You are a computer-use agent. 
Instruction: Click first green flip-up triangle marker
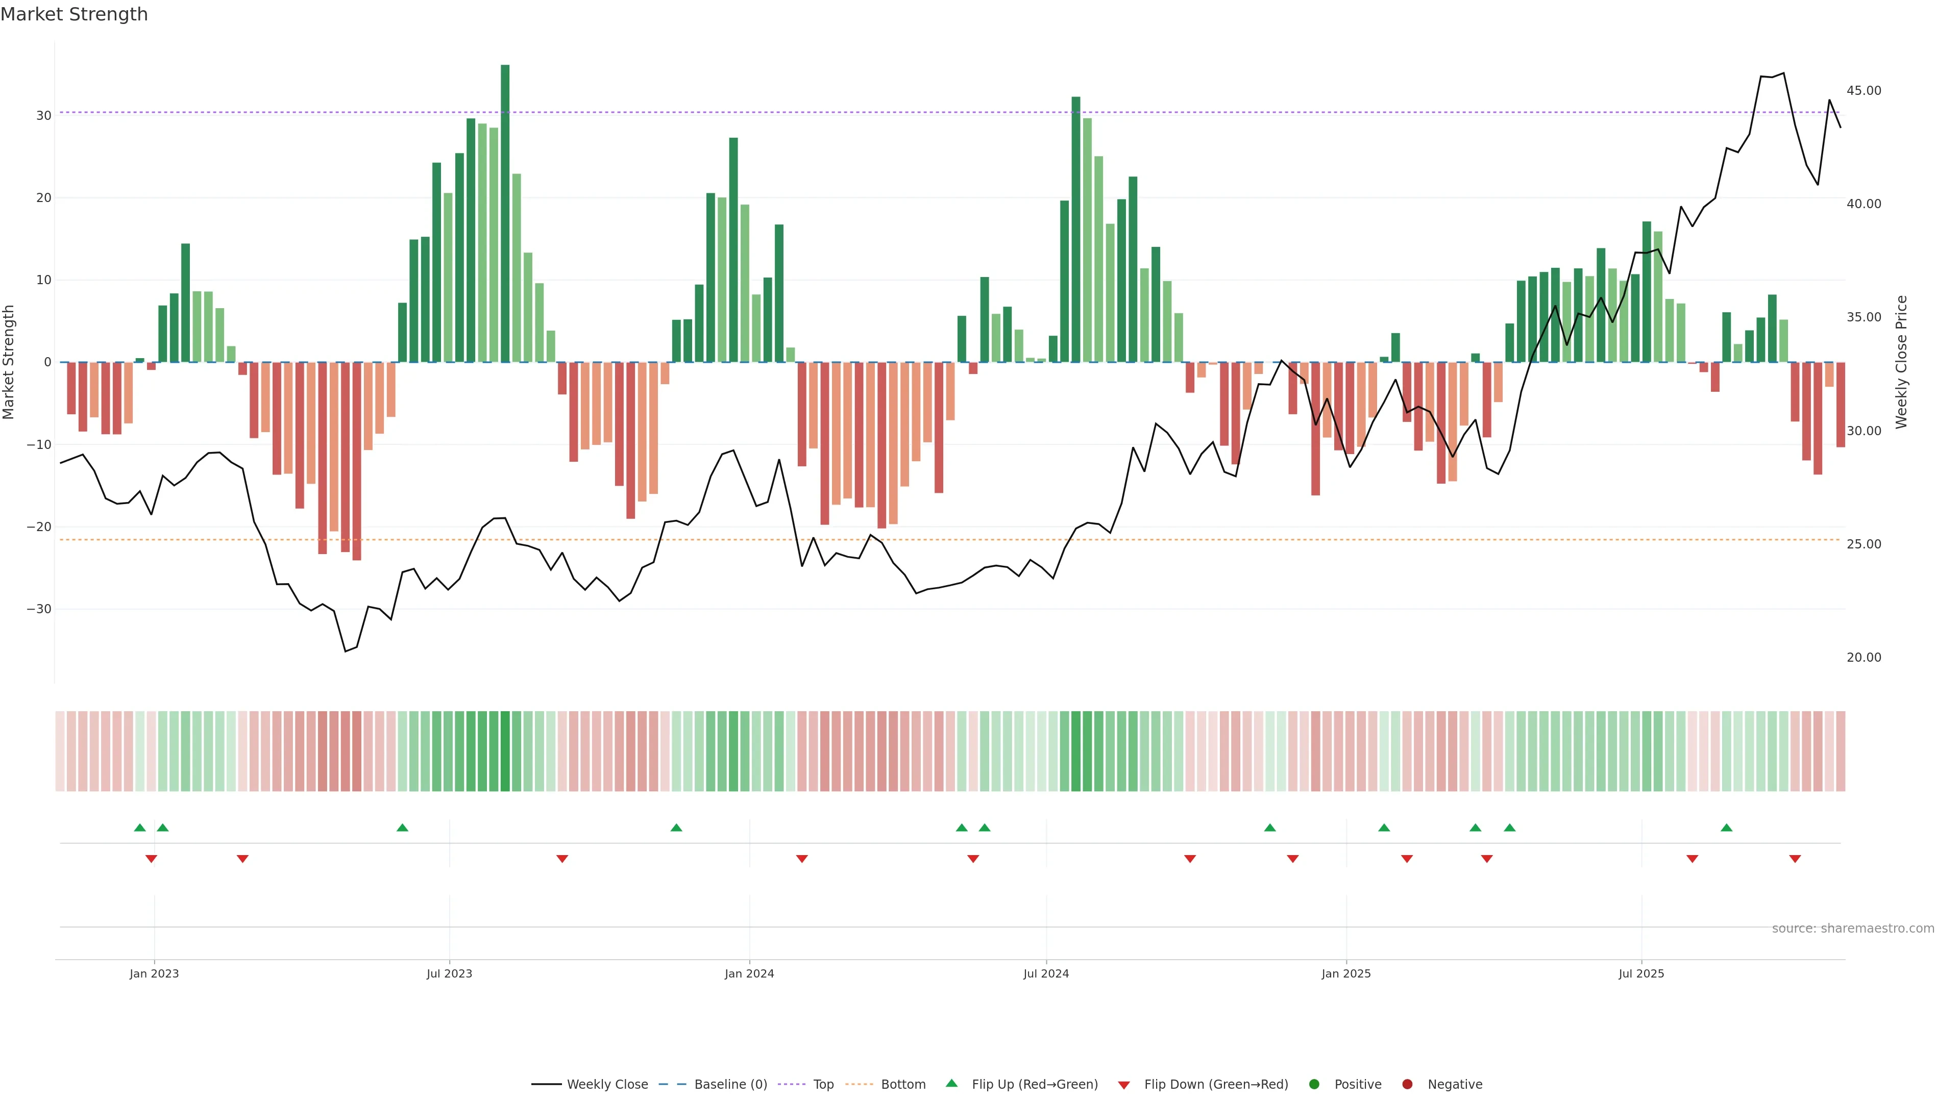click(139, 828)
